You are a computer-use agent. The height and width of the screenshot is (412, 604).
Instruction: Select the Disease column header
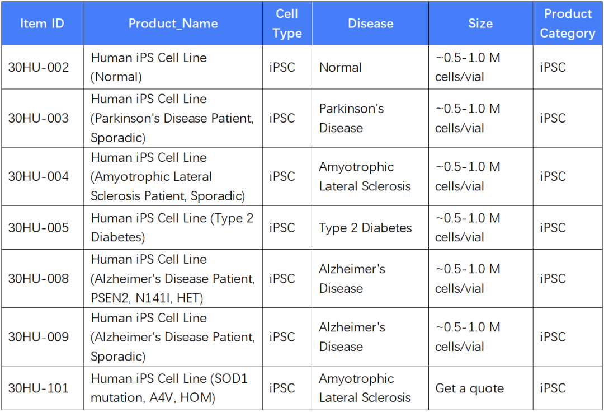[370, 24]
